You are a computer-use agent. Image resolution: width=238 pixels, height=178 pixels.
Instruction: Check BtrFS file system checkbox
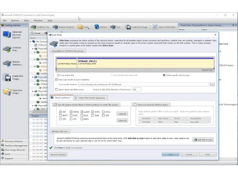coord(60,115)
